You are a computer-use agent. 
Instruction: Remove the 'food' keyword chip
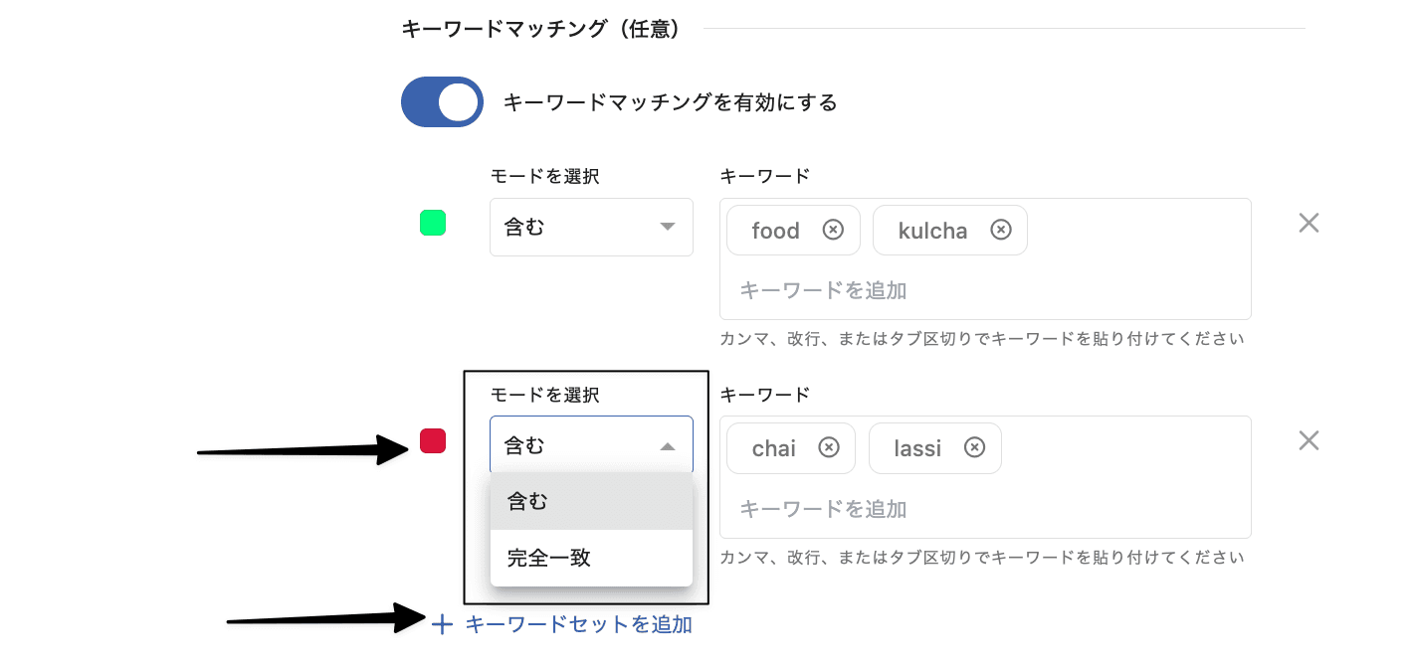pyautogui.click(x=833, y=231)
